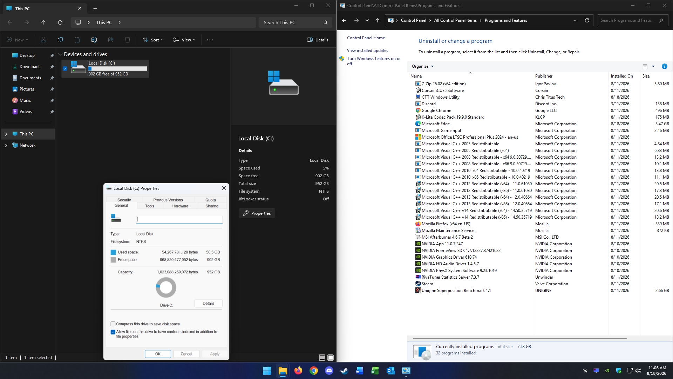Click the Details button under Drive C chart
This screenshot has width=673, height=379.
point(208,304)
